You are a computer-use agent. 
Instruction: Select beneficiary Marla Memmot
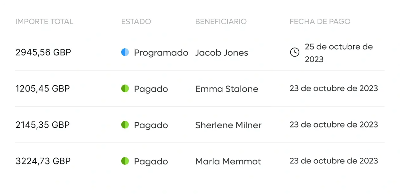228,161
